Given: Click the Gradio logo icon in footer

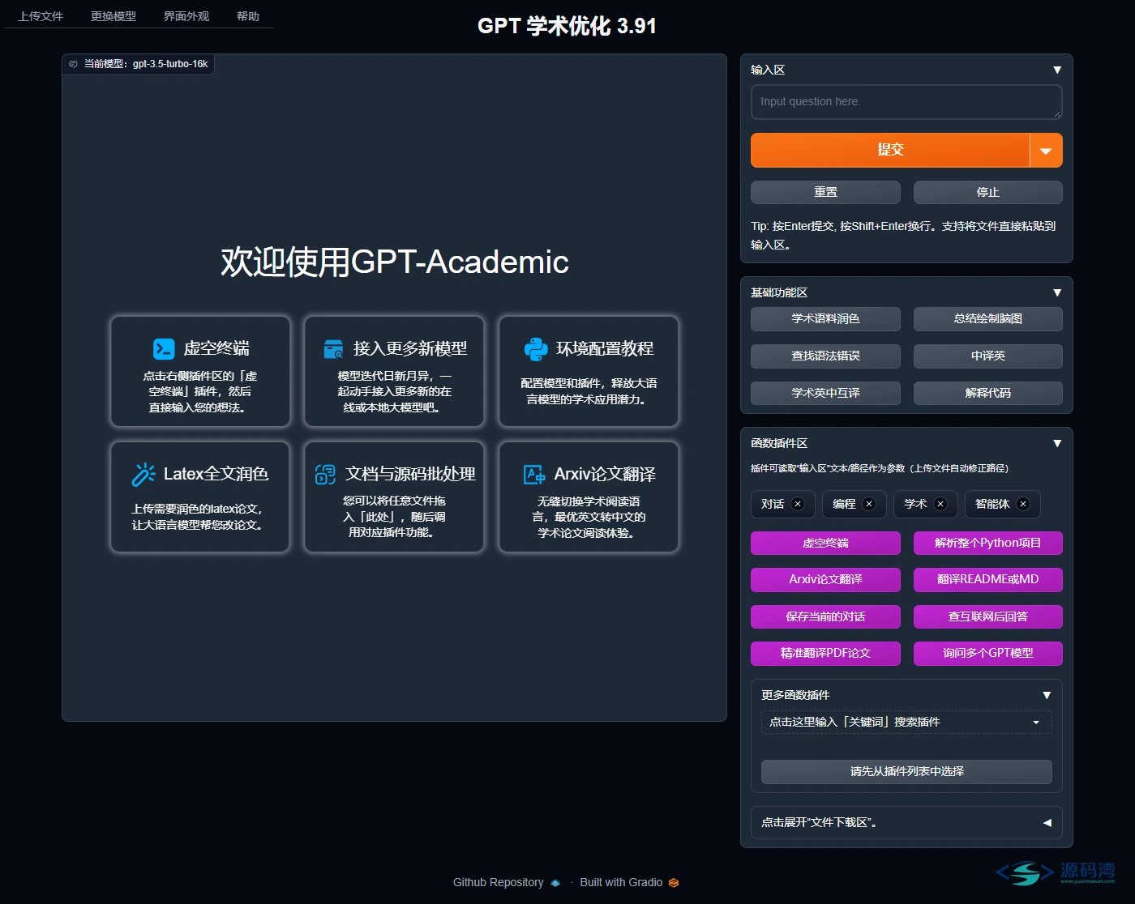Looking at the screenshot, I should (674, 883).
